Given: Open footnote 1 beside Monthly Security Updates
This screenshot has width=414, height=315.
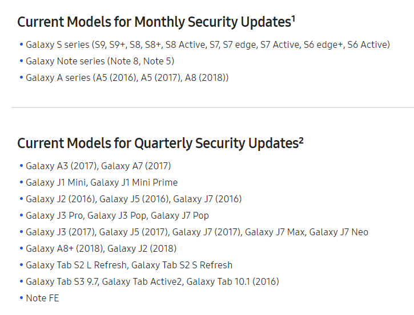Looking at the screenshot, I should tap(294, 18).
